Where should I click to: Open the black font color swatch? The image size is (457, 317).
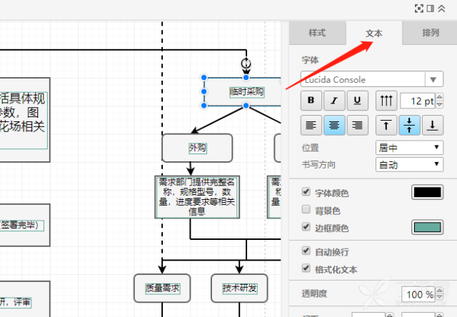(x=428, y=192)
